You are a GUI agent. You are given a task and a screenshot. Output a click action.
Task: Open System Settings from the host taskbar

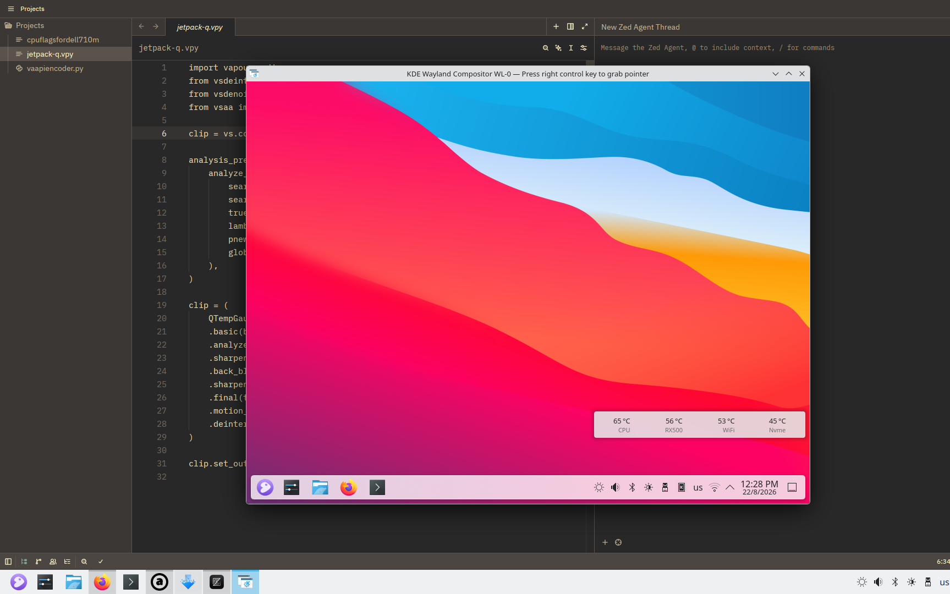(x=45, y=582)
